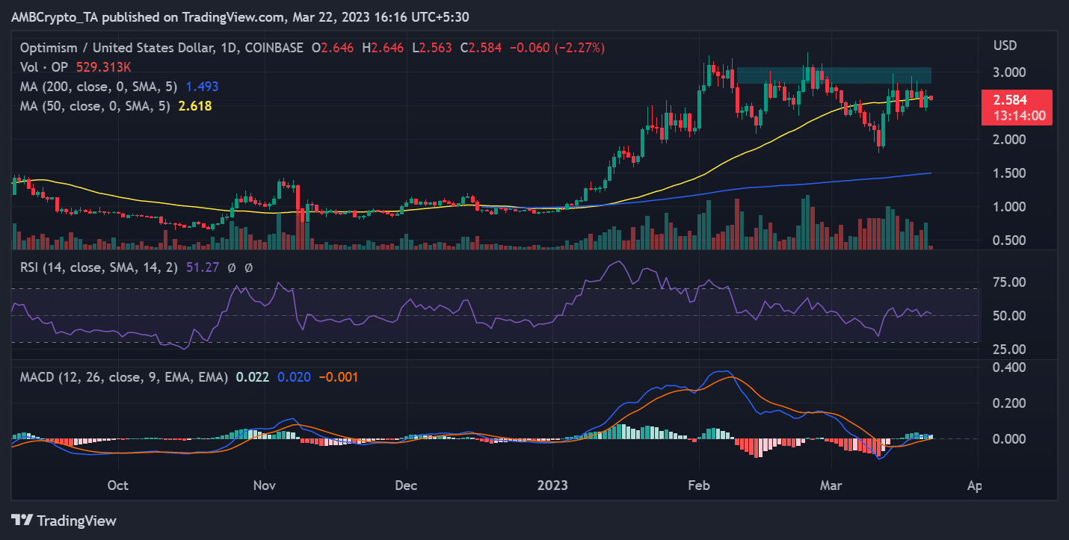
Task: Click the 2023 label on time axis
Action: point(551,485)
